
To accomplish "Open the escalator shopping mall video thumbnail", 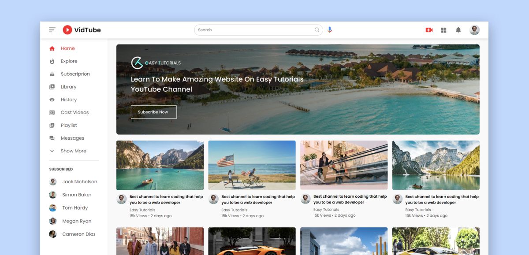I will (x=344, y=165).
